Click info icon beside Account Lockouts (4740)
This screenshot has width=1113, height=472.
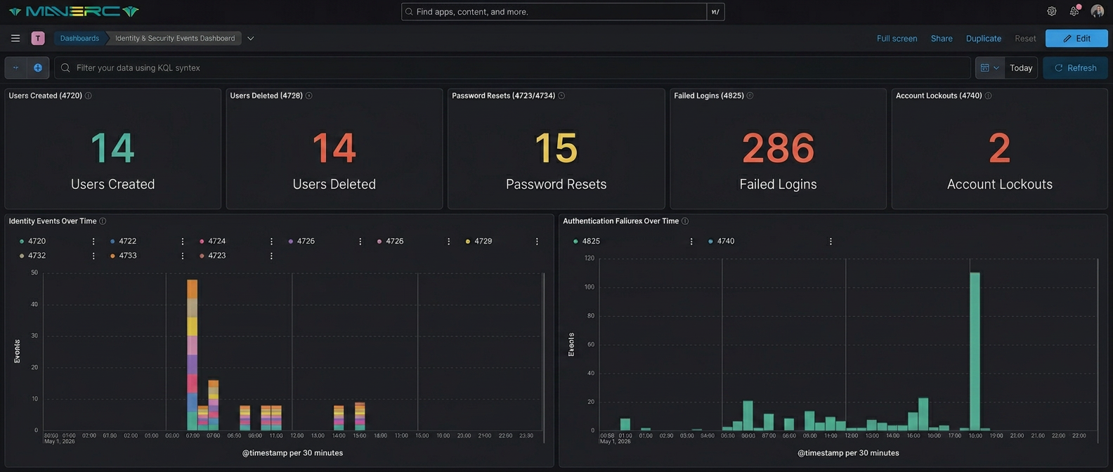(x=989, y=96)
